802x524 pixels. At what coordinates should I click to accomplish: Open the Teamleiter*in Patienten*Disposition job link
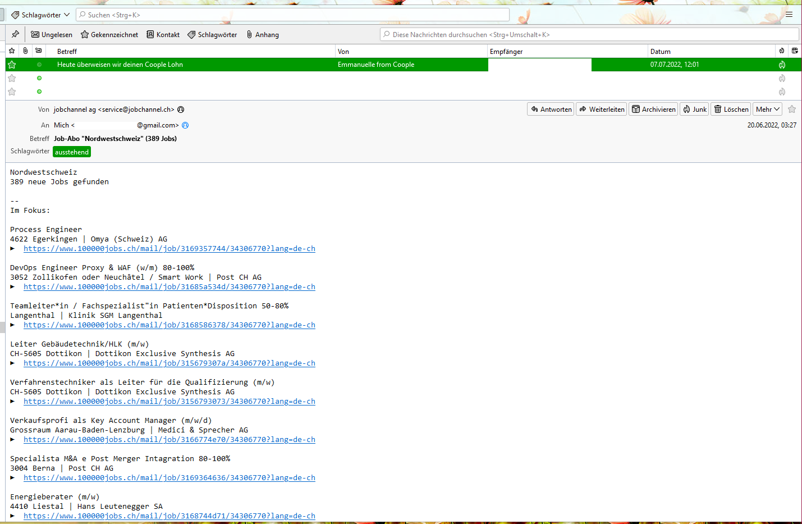pos(169,325)
